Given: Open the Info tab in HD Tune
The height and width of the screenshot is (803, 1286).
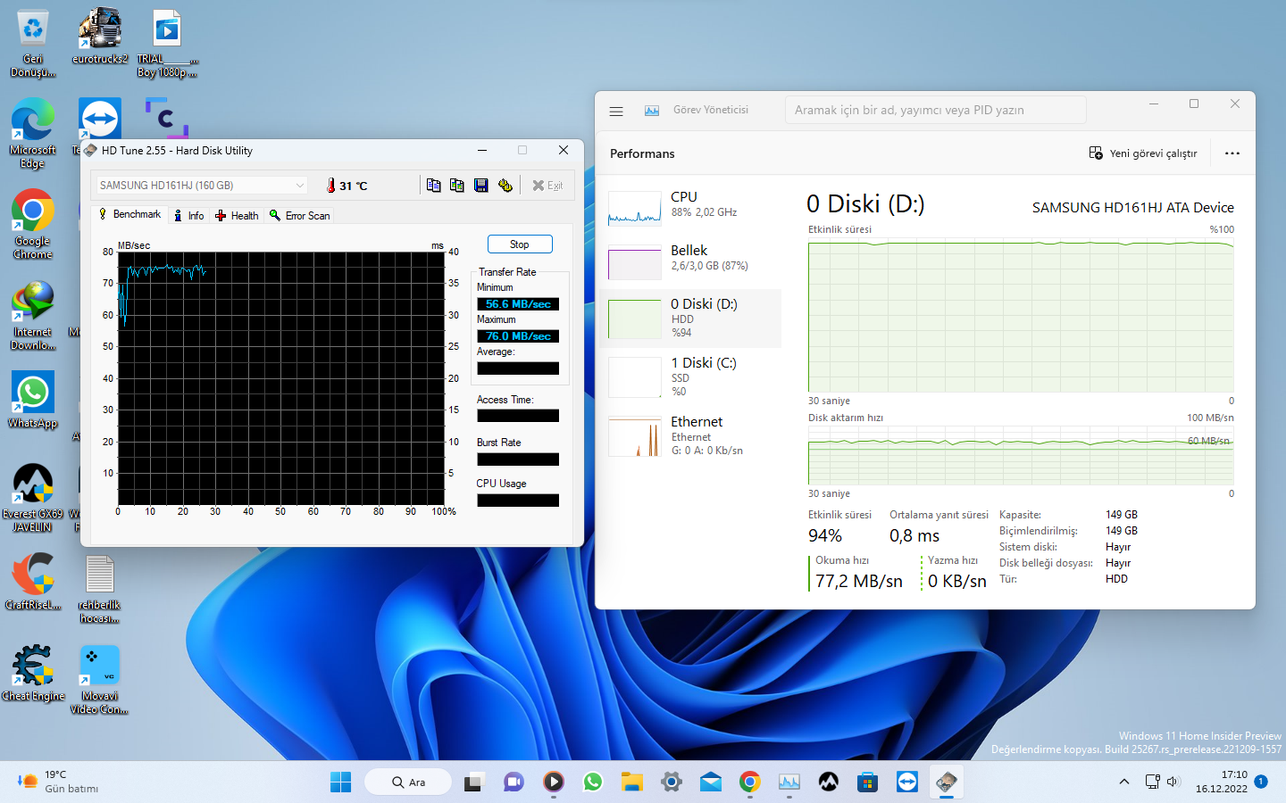Looking at the screenshot, I should coord(189,216).
